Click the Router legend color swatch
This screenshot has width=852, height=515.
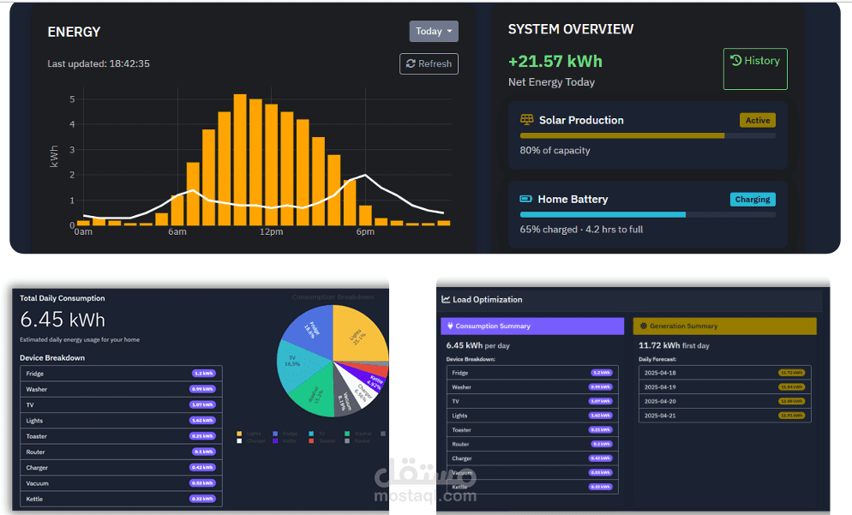(346, 440)
